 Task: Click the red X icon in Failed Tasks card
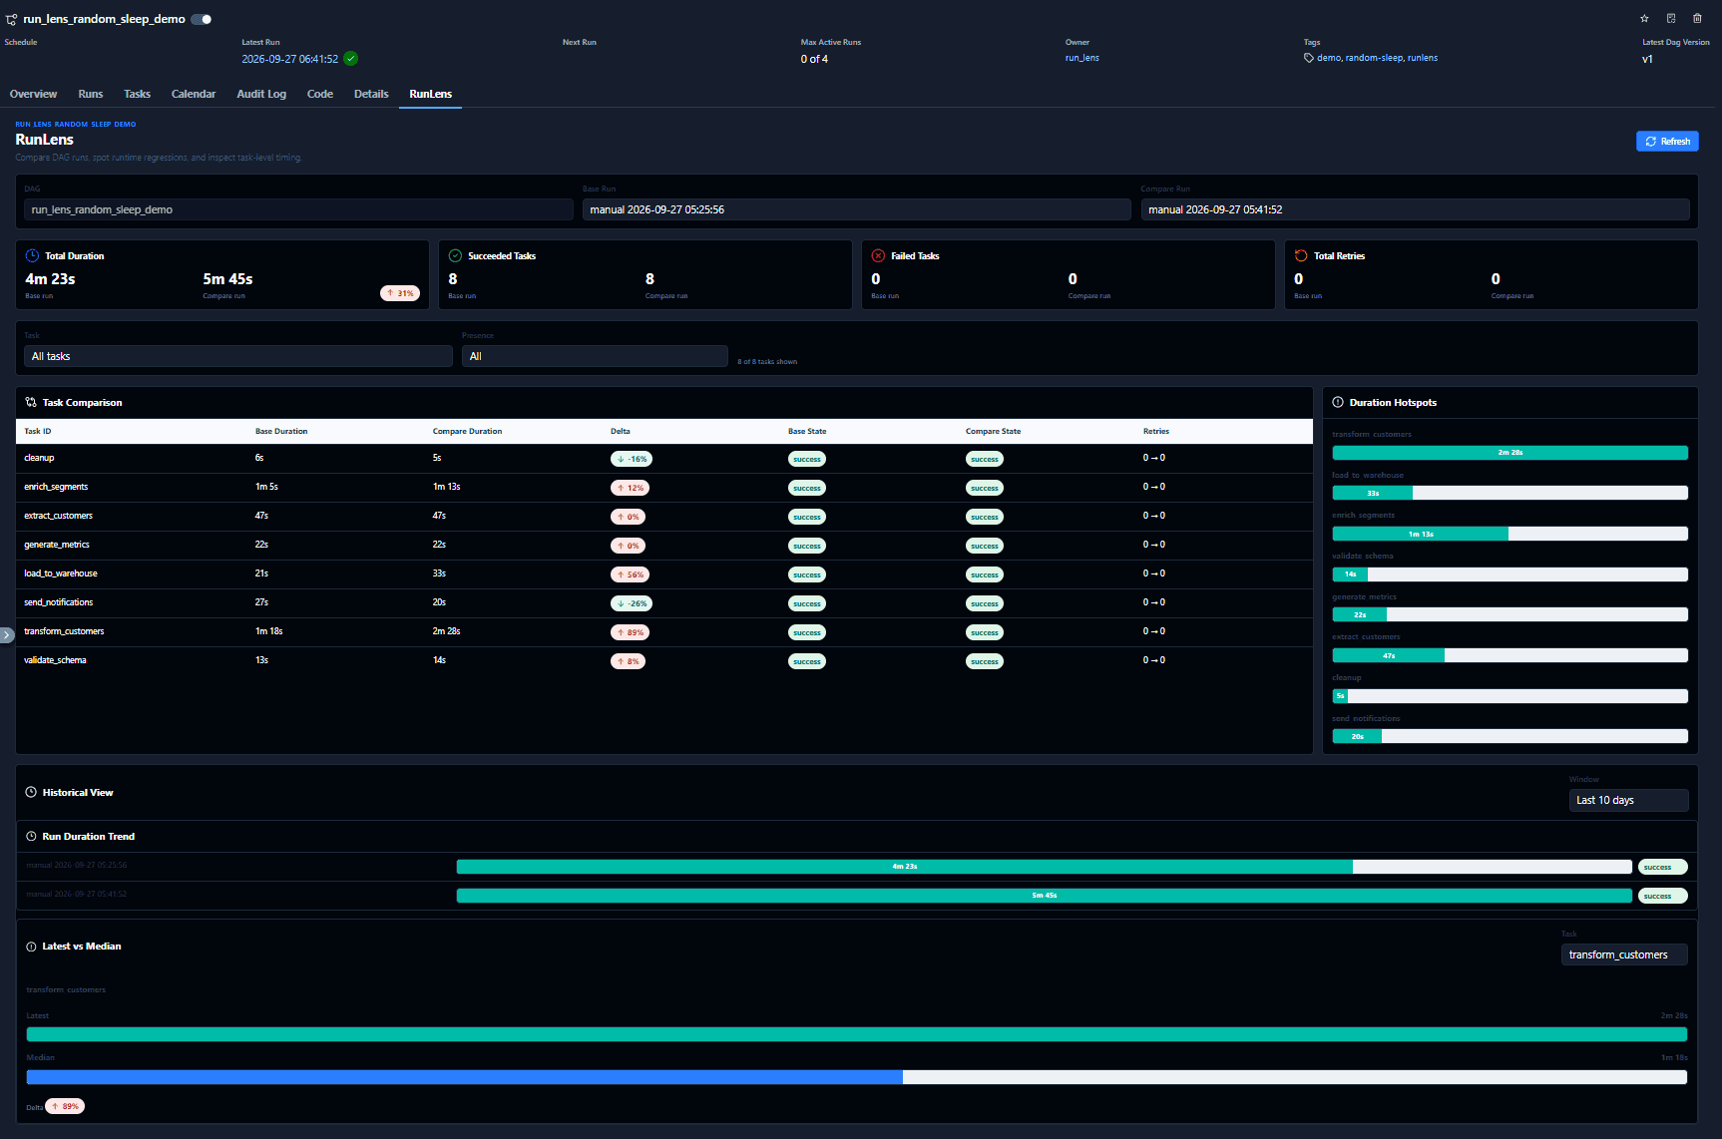[x=879, y=255]
